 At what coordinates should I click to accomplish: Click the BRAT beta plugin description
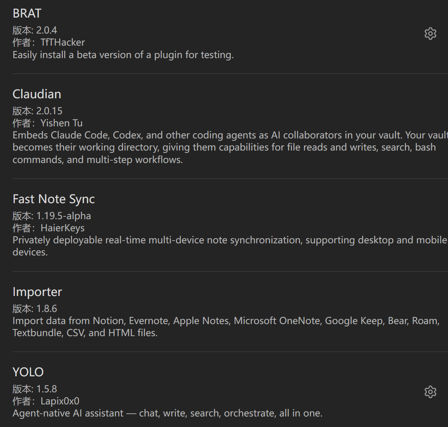point(123,55)
